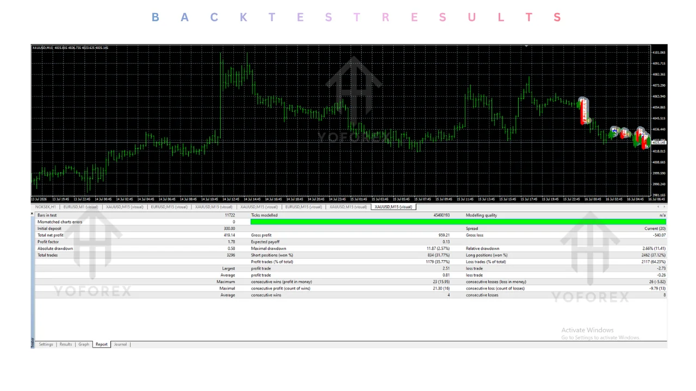Click the spread value 'Current (20)'
The image size is (696, 391).
(x=655, y=229)
